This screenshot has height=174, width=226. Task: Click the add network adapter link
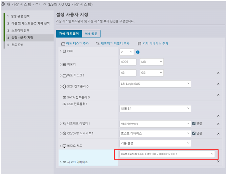115,44
